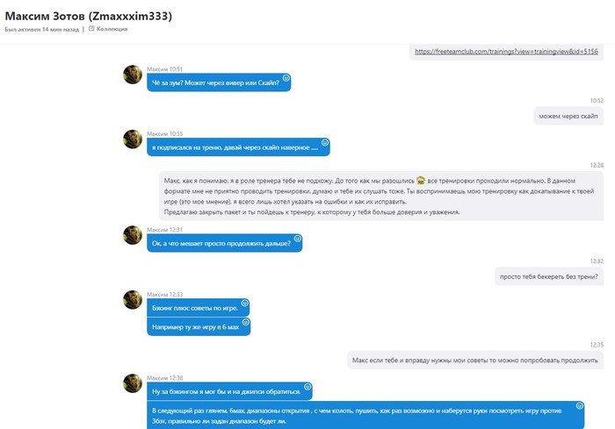Open avatar next to 12:33 message
The image size is (615, 429).
(x=133, y=300)
